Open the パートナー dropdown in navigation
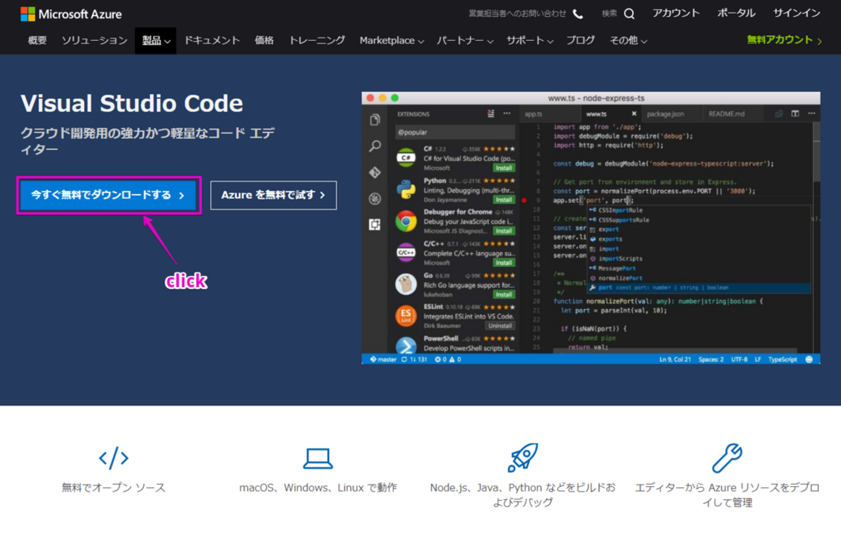Screen dimensions: 841x545 (x=464, y=41)
